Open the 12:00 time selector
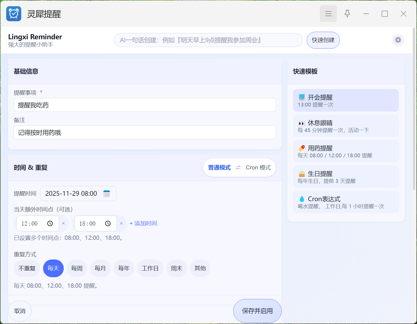Viewport: 417px width, 324px height. click(30, 223)
